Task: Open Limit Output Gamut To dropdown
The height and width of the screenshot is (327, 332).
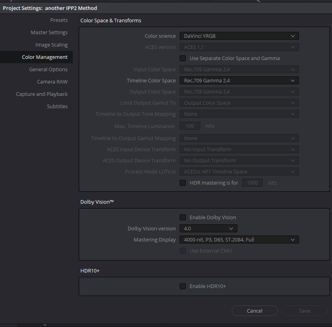Action: tap(239, 103)
